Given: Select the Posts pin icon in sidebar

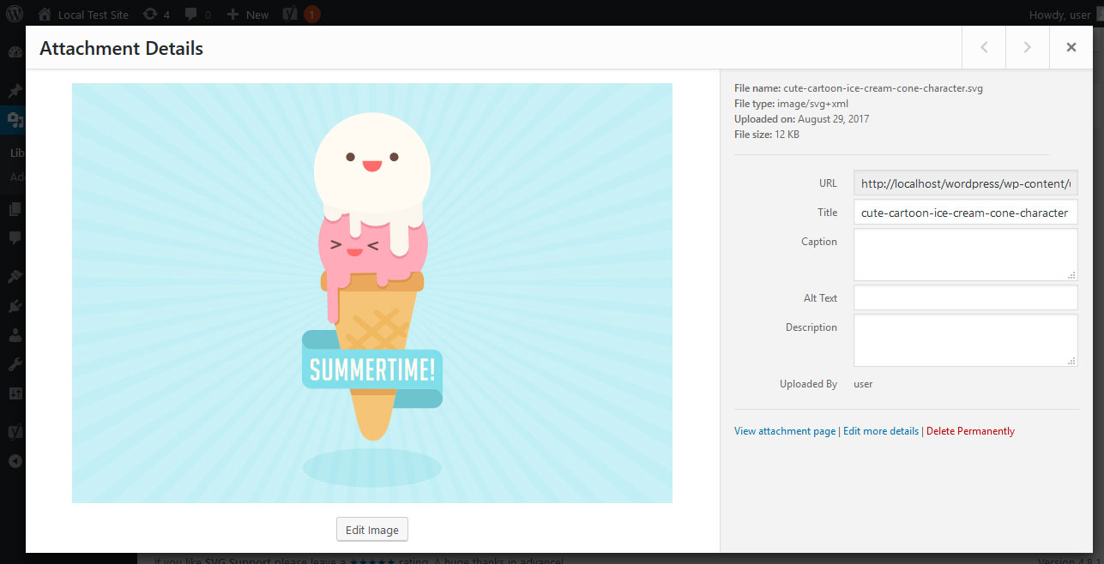Looking at the screenshot, I should (x=12, y=90).
